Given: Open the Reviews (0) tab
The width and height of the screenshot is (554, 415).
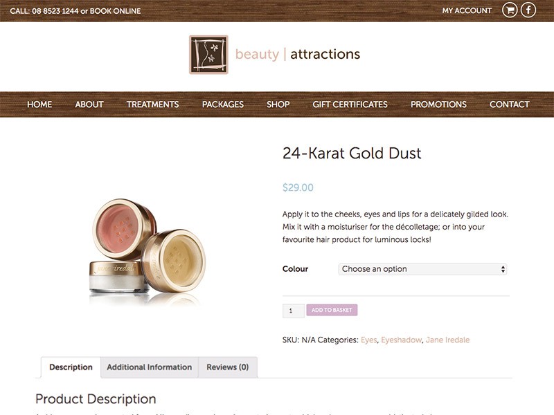Looking at the screenshot, I should [228, 367].
